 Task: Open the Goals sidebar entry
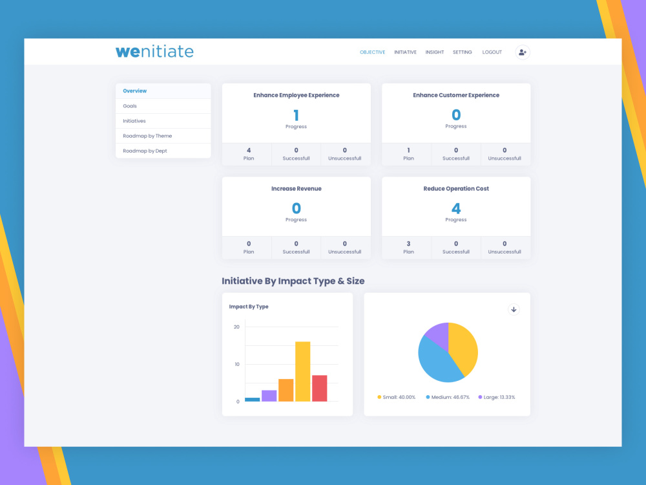[x=129, y=106]
